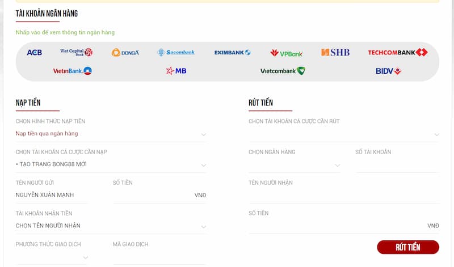Screen dimensions: 454x267
Task: Choose the Vietcombank logo
Action: 283,71
